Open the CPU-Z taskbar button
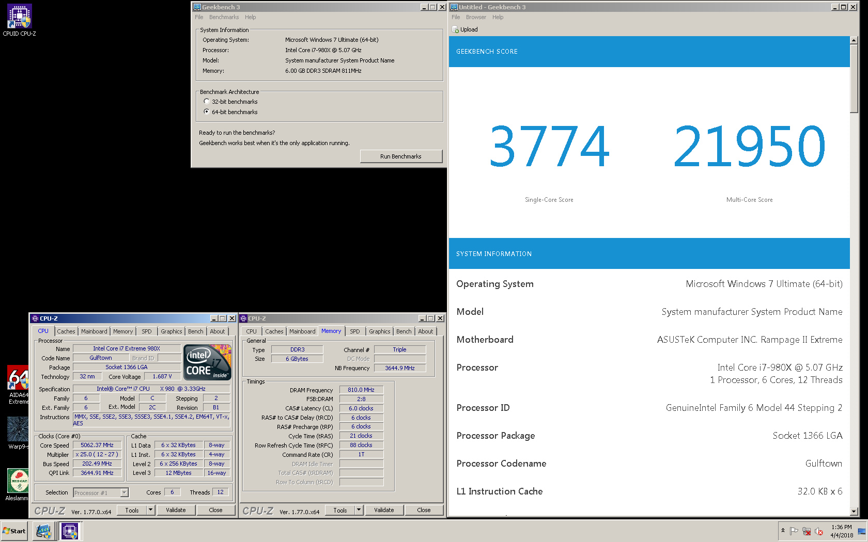 coord(70,531)
